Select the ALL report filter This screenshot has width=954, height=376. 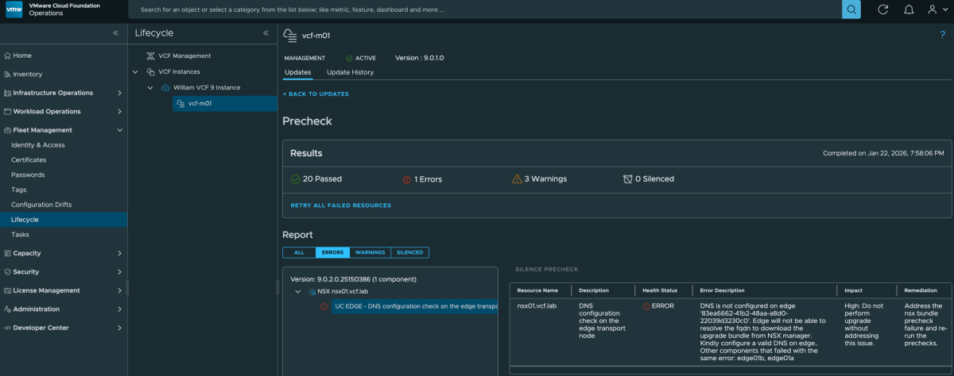299,252
